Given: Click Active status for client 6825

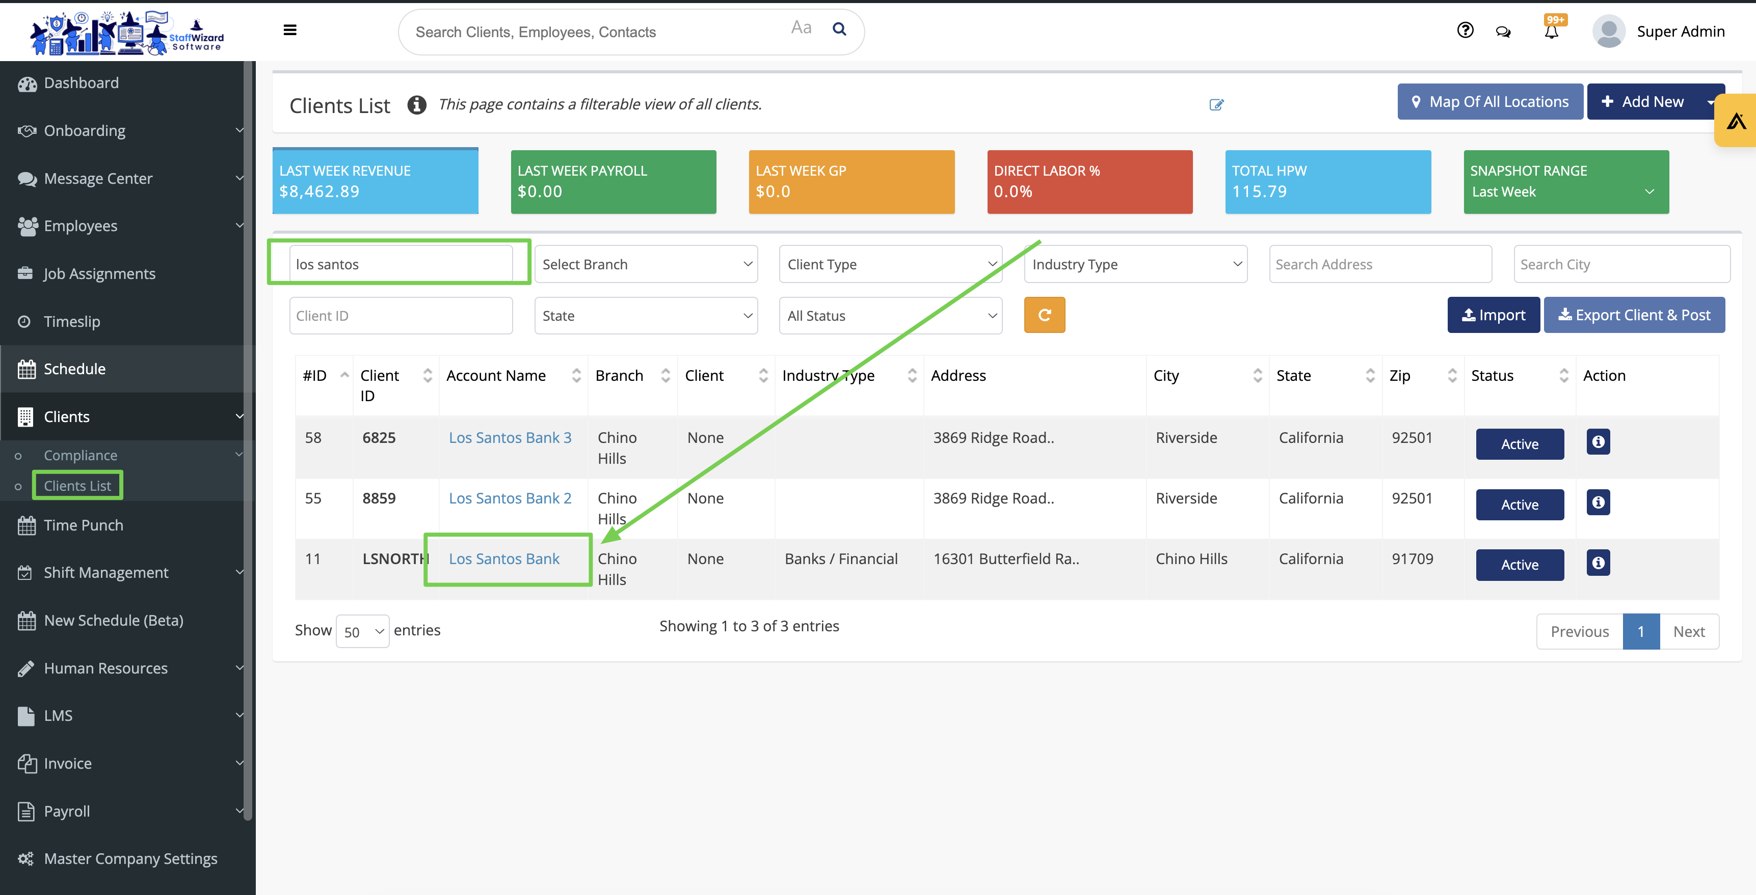Looking at the screenshot, I should tap(1520, 444).
